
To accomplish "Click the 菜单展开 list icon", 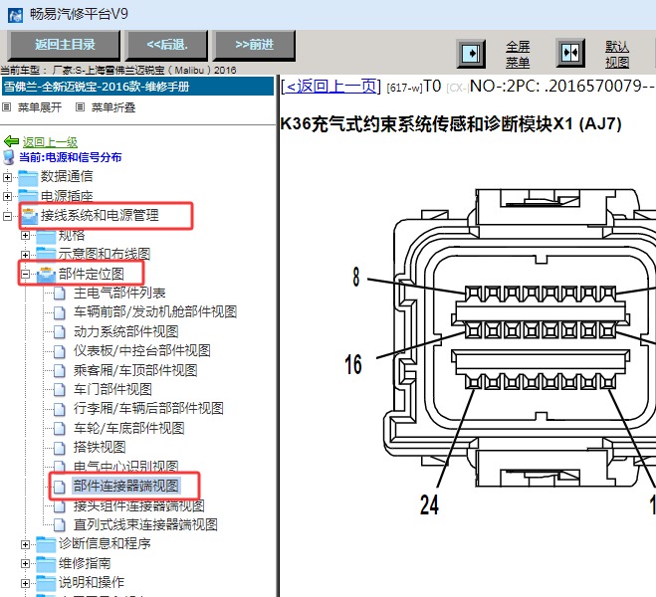I will (x=6, y=107).
